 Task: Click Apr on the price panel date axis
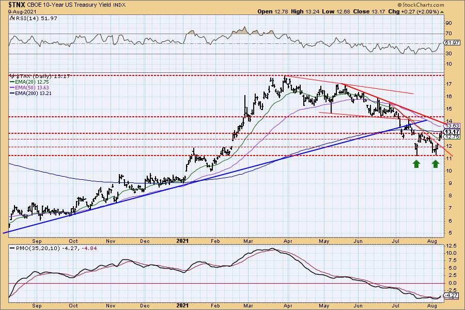point(288,241)
